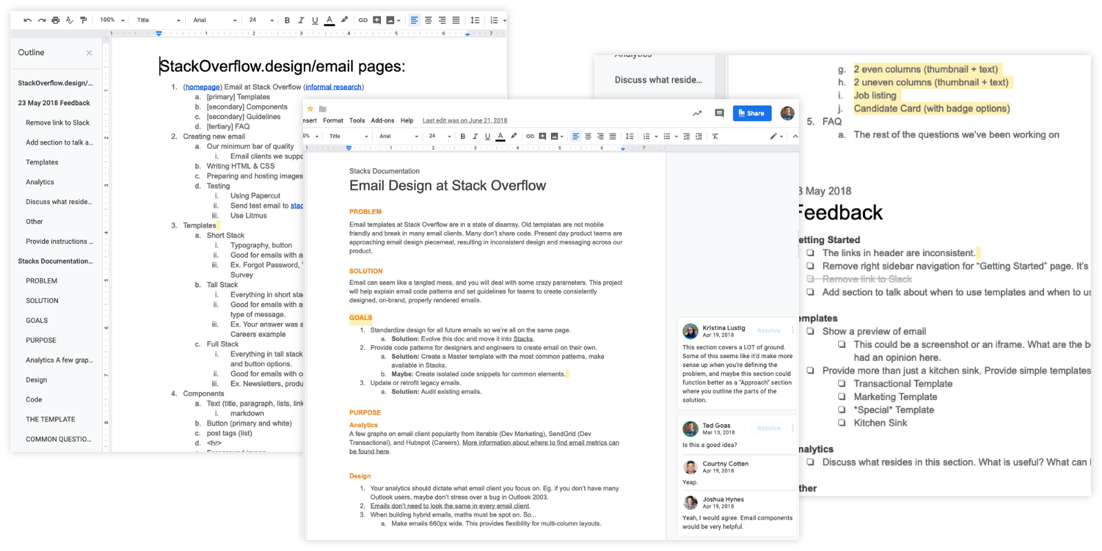Screen dimensions: 1102x551
Task: Open the Tools menu
Action: tap(357, 121)
